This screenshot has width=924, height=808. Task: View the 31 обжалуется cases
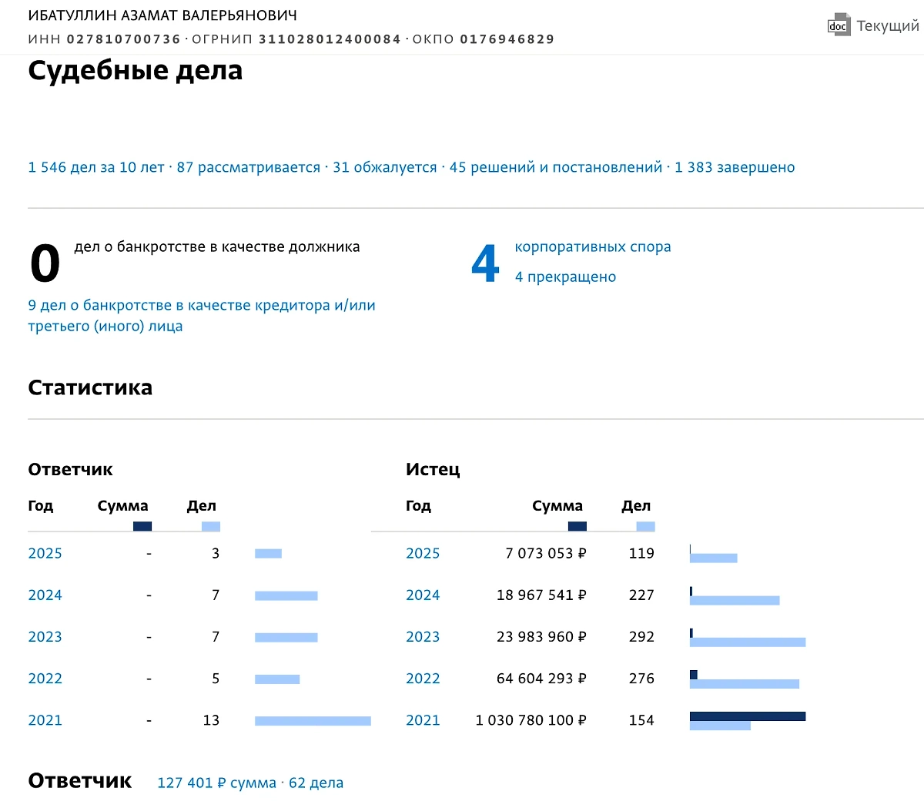(384, 167)
